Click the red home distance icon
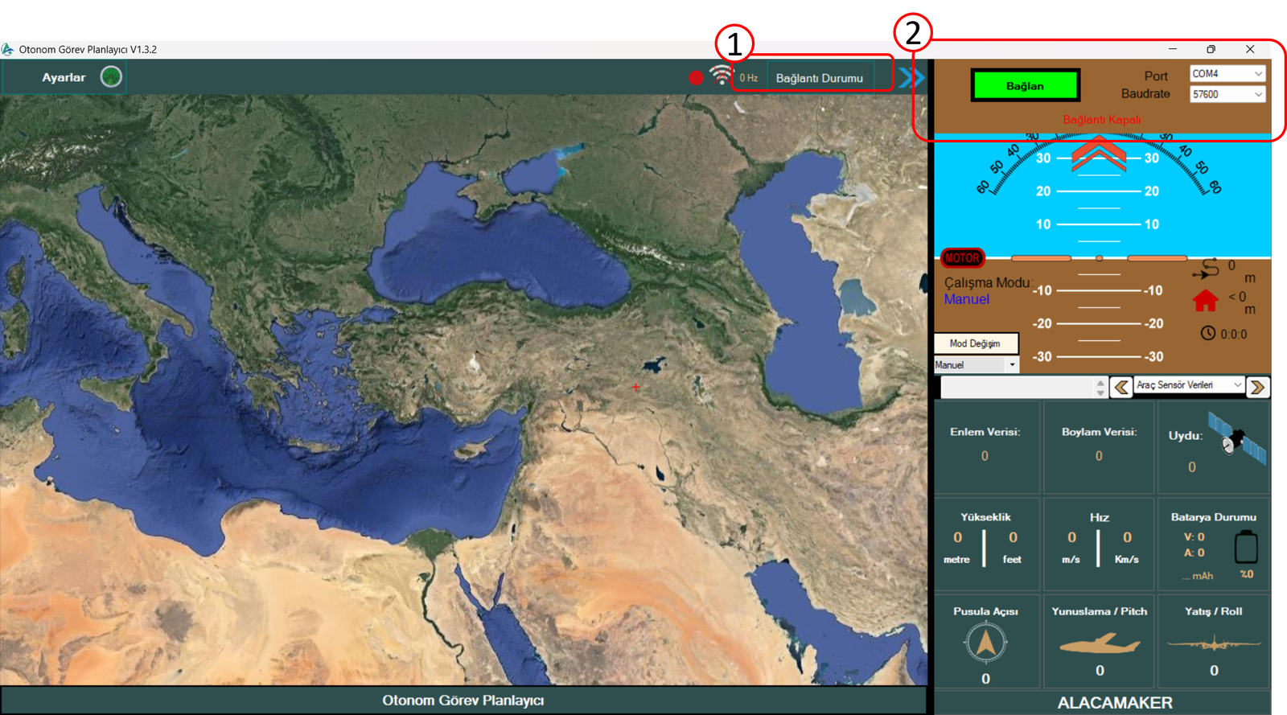Screen dimensions: 1287x715 click(x=1205, y=300)
